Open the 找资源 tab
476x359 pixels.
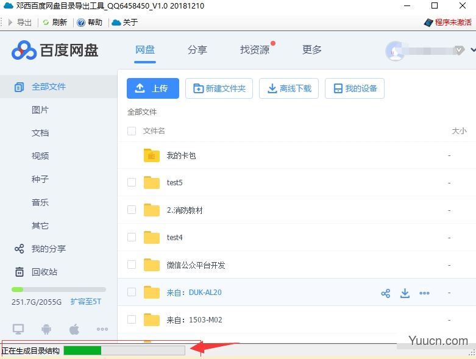(255, 49)
